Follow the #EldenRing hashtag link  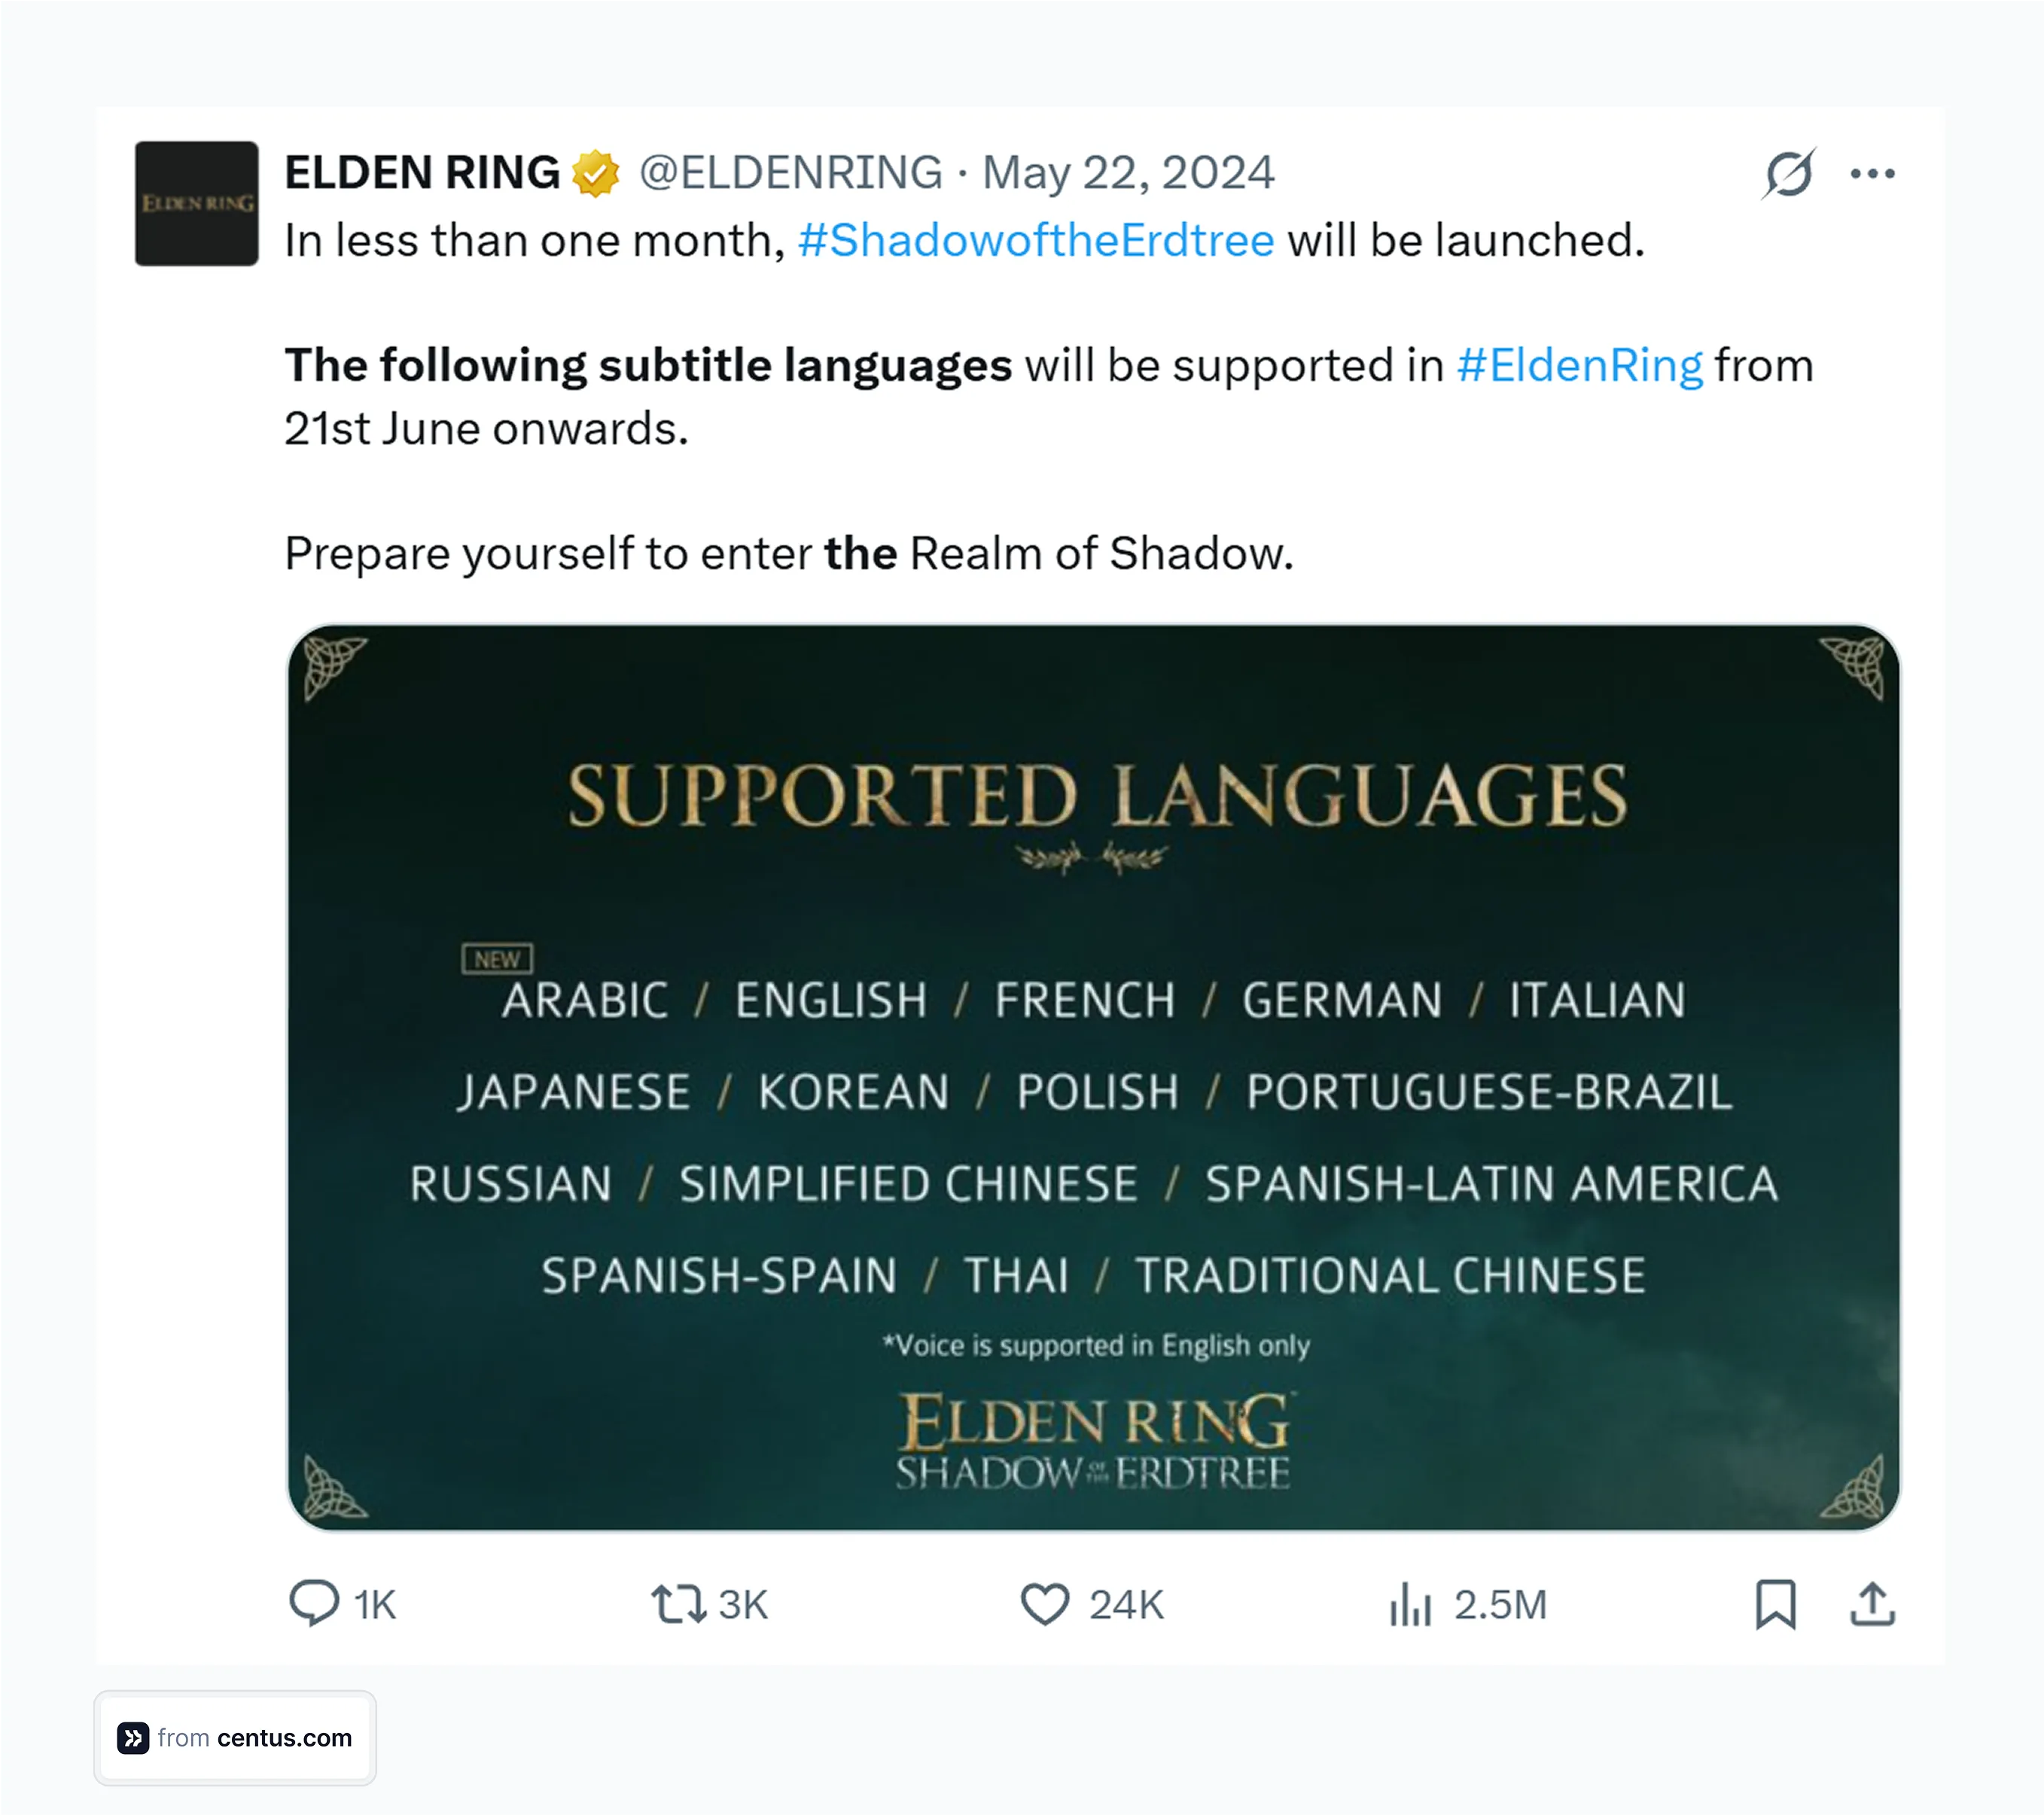(x=1582, y=365)
